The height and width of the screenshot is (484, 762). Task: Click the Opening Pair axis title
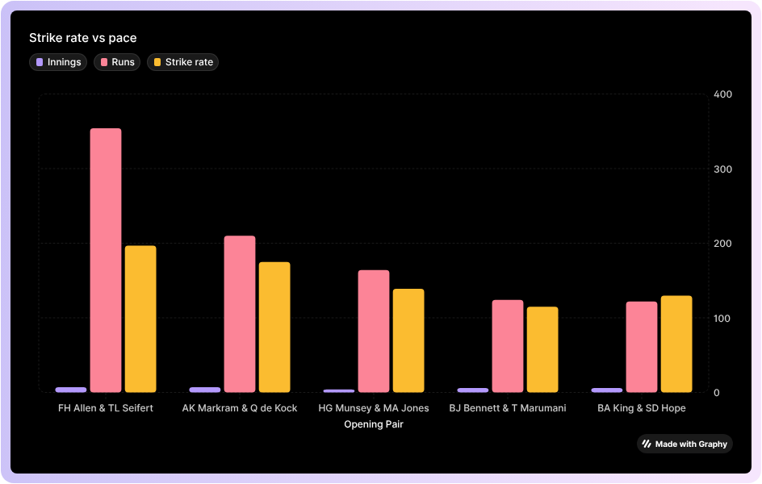[374, 424]
